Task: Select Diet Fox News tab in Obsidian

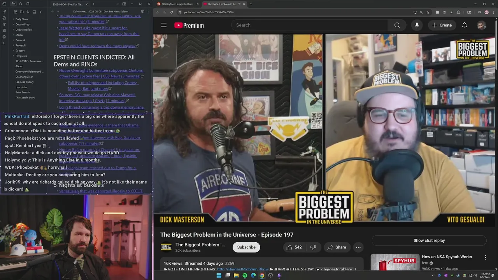Action: tap(69, 4)
